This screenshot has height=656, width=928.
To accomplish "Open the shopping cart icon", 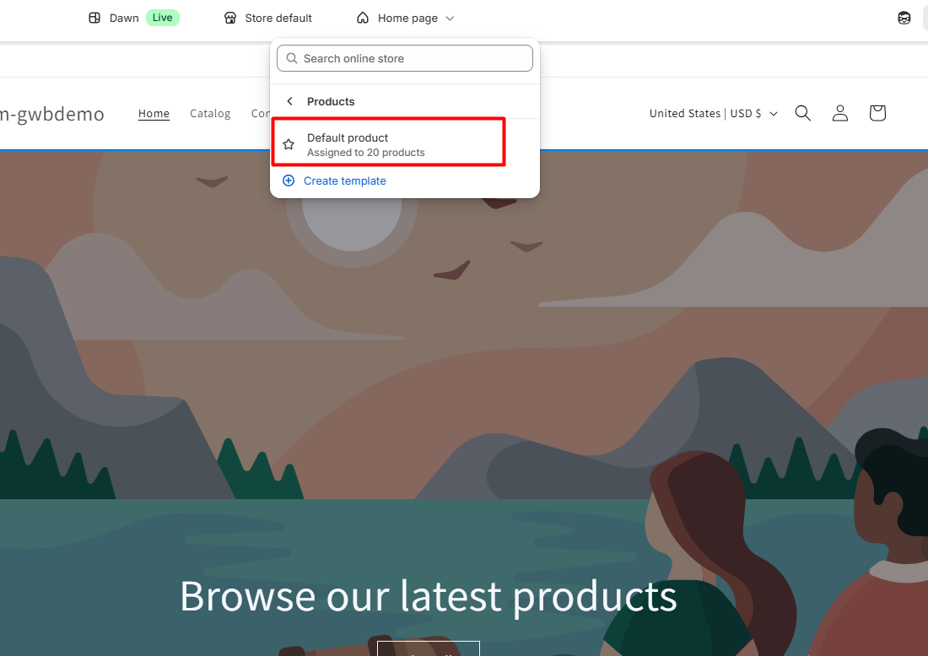I will pos(877,113).
